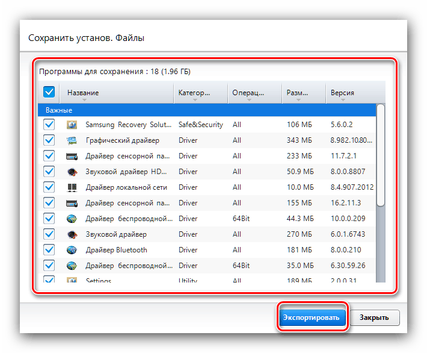Click icon for driver version 16.2.11.3
The image size is (427, 353).
[x=72, y=203]
